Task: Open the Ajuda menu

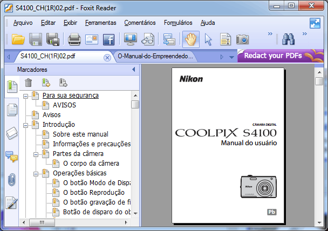Action: click(208, 23)
